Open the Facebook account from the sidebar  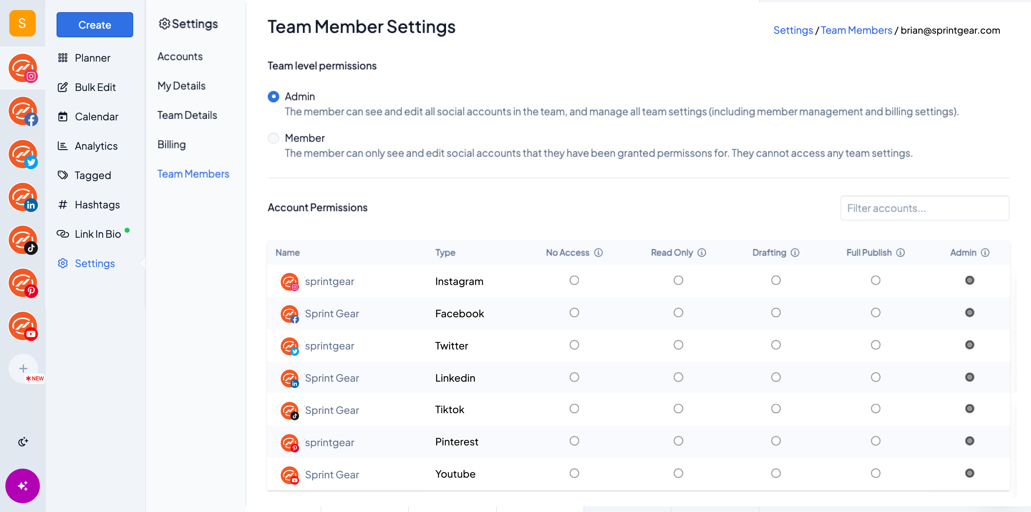coord(23,111)
